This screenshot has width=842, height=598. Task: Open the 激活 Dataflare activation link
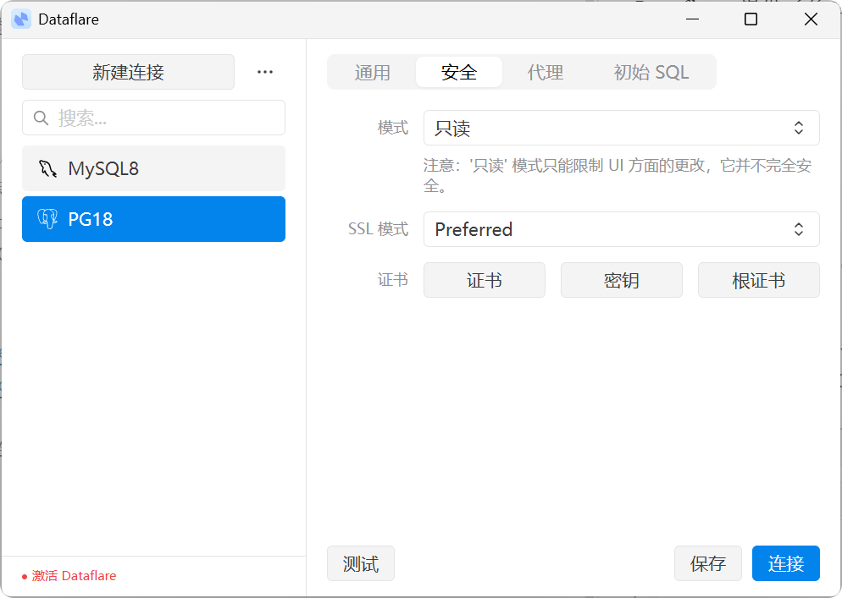(69, 576)
